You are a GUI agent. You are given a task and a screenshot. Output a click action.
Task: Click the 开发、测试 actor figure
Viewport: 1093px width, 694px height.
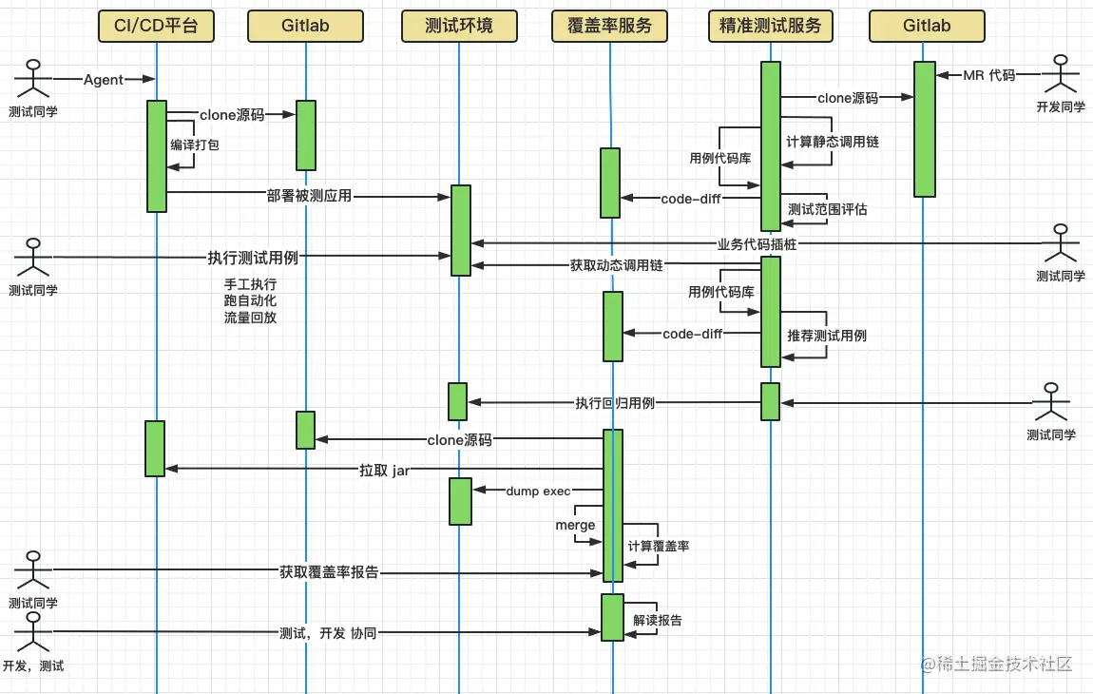tap(32, 632)
